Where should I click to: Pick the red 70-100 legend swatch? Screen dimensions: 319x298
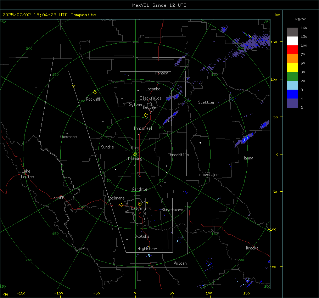[x=292, y=50]
